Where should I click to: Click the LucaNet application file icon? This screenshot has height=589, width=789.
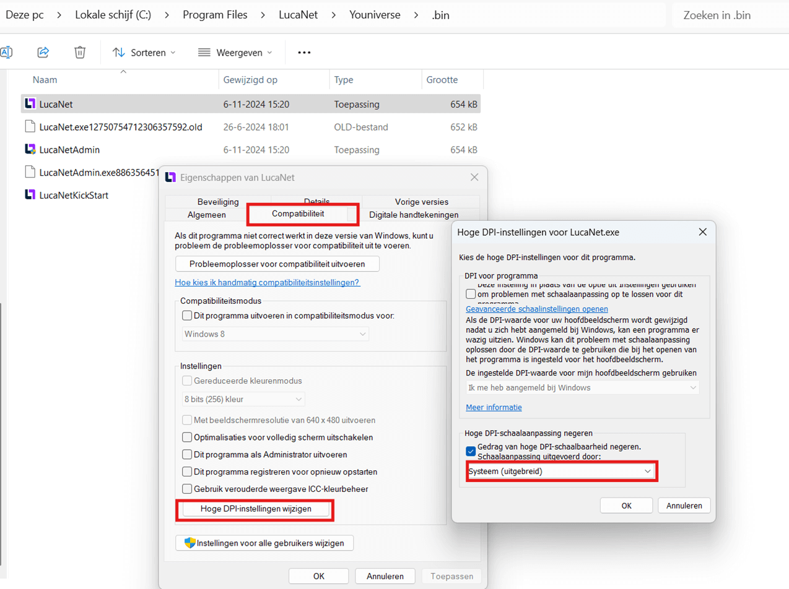[x=30, y=104]
